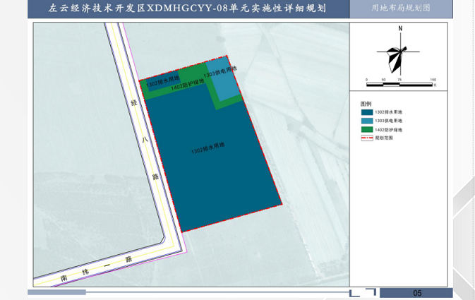Click the 图例 legend heading

point(366,103)
